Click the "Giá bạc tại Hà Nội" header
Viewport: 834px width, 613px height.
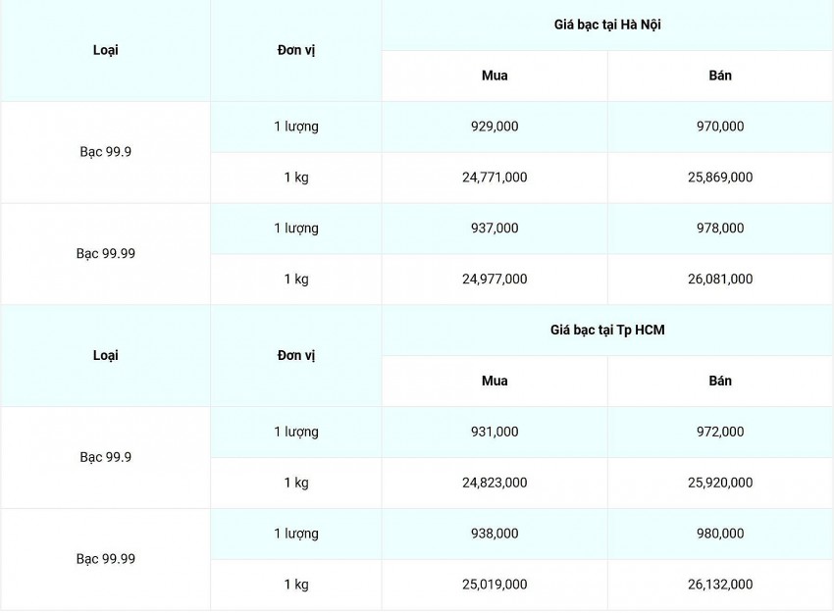pyautogui.click(x=606, y=25)
